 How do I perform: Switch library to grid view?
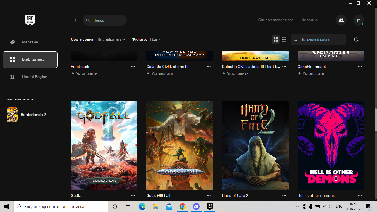tap(276, 39)
